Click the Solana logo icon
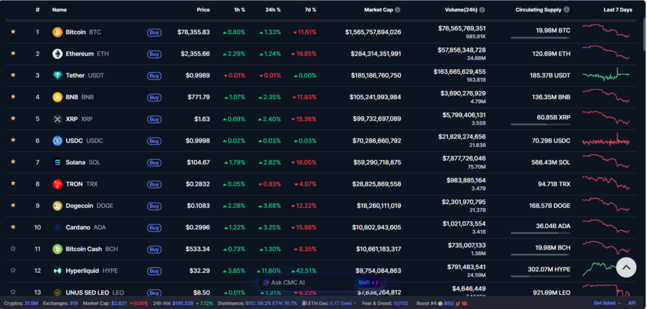The image size is (647, 309). click(57, 162)
